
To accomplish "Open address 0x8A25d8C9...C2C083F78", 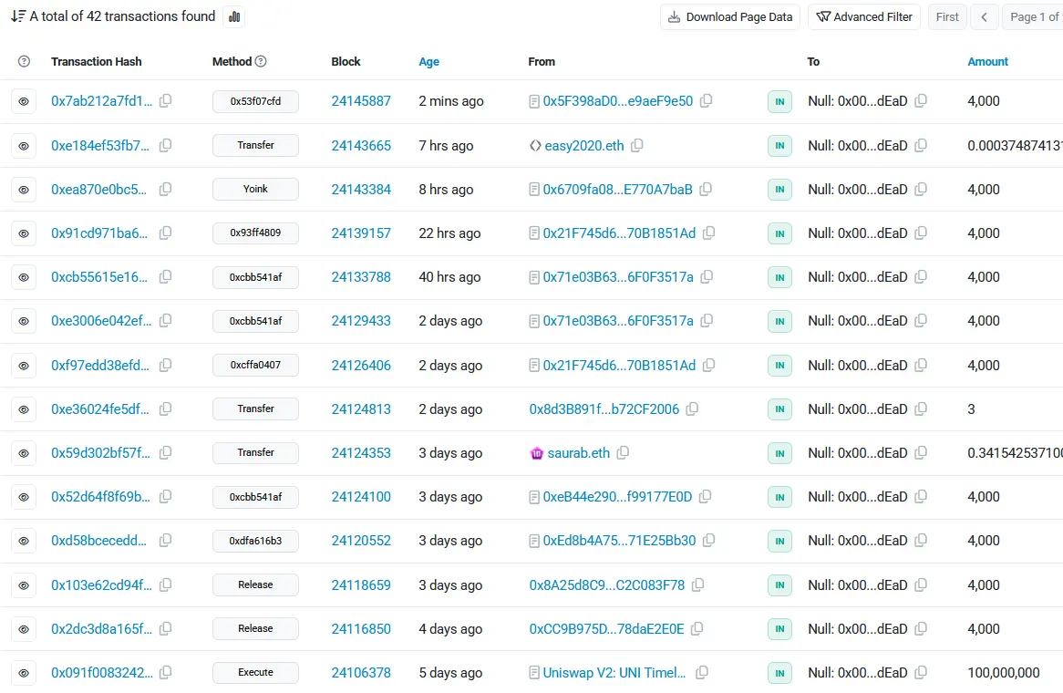I will tap(607, 584).
